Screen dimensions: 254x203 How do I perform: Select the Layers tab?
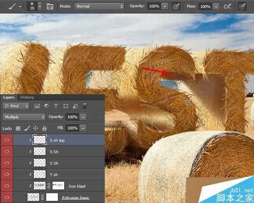[9, 97]
